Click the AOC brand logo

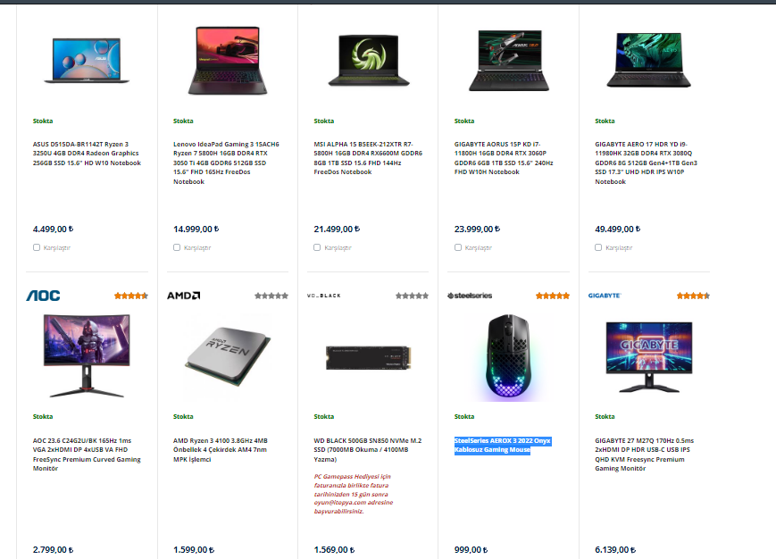pos(43,296)
